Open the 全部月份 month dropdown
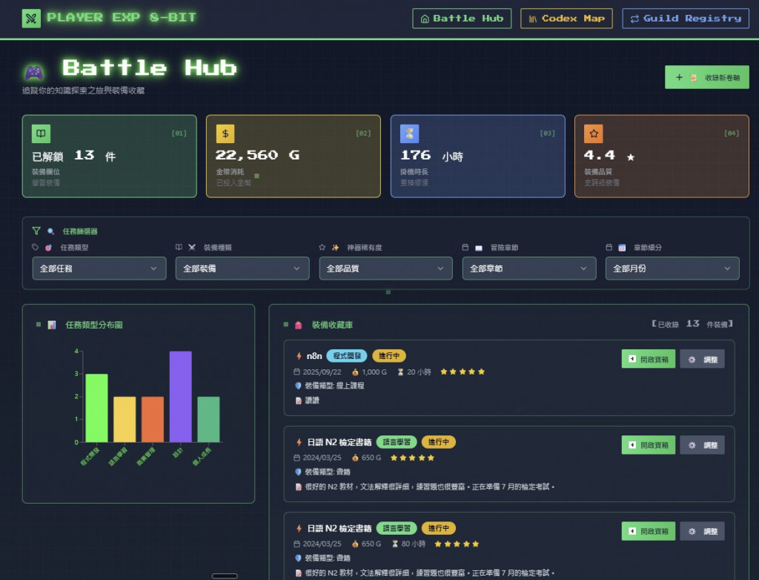759x580 pixels. [x=672, y=268]
